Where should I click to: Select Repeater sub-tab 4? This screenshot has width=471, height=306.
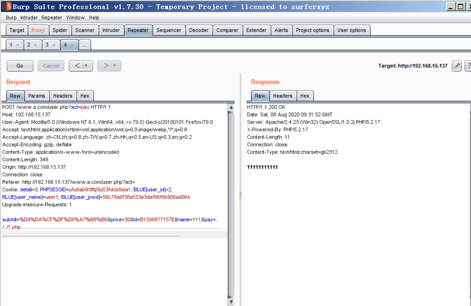coord(65,45)
